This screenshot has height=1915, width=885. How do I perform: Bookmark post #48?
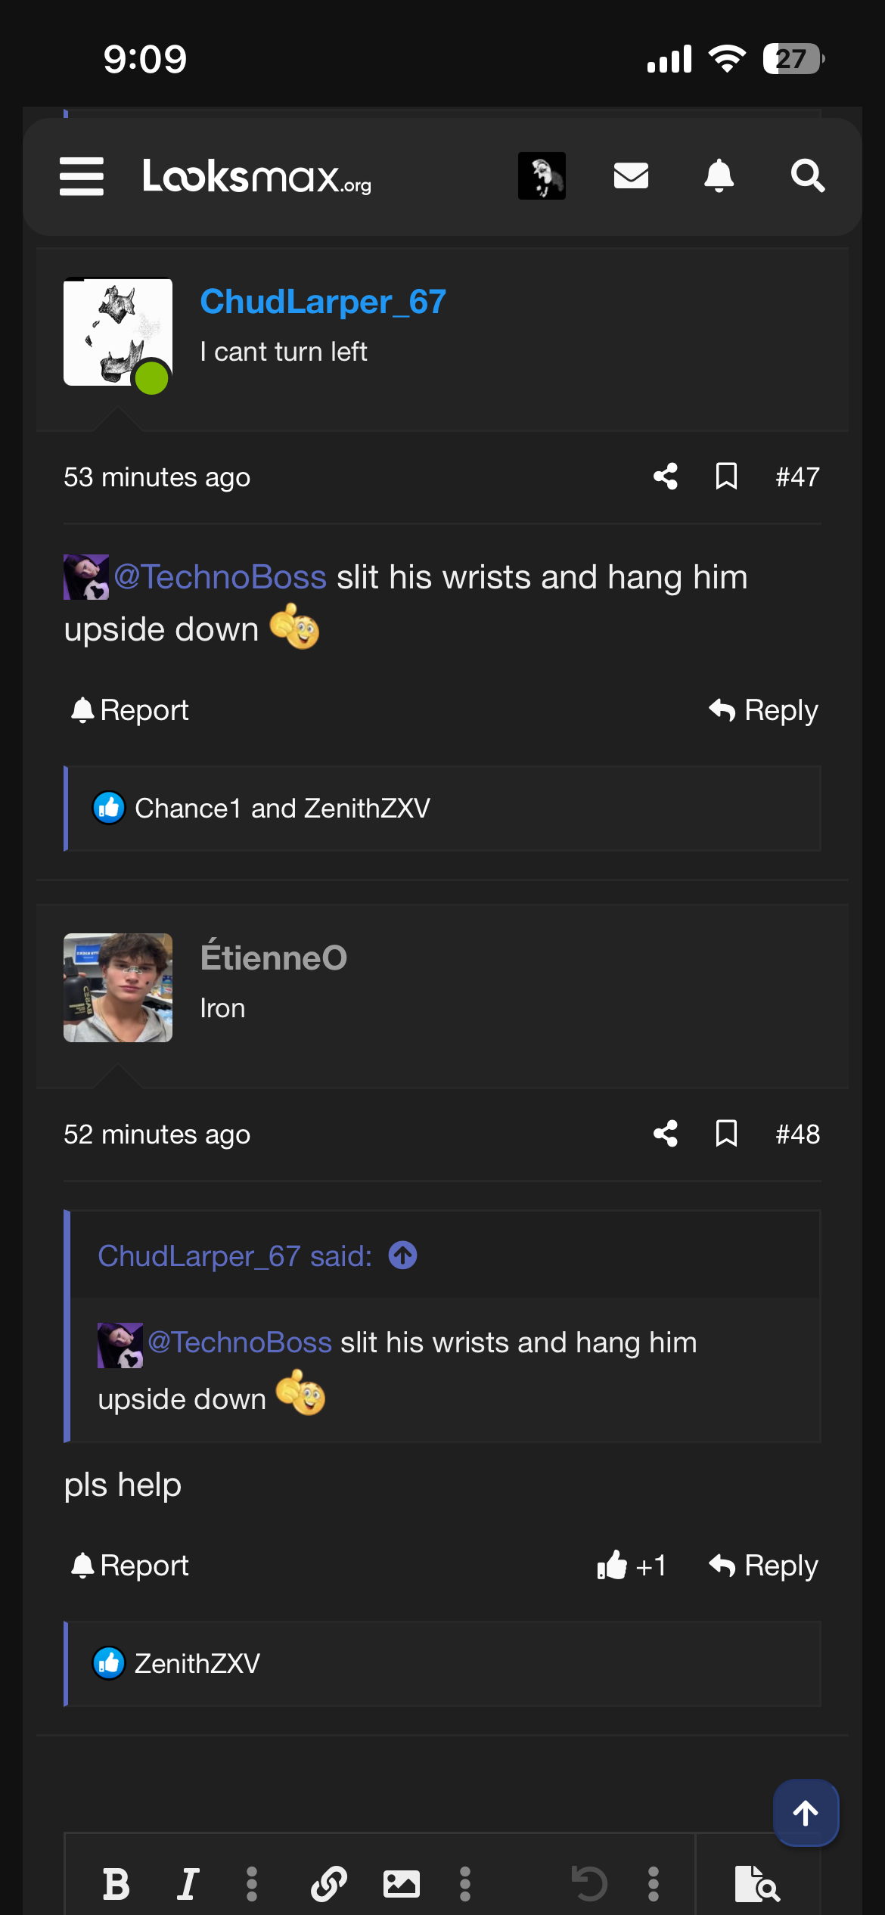point(726,1134)
